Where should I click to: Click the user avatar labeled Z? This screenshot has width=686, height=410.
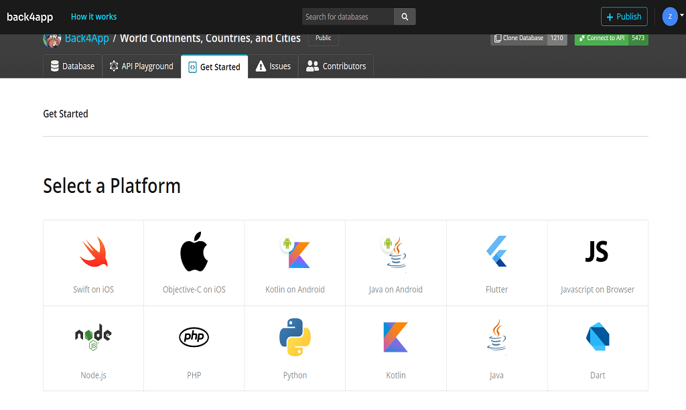(670, 17)
